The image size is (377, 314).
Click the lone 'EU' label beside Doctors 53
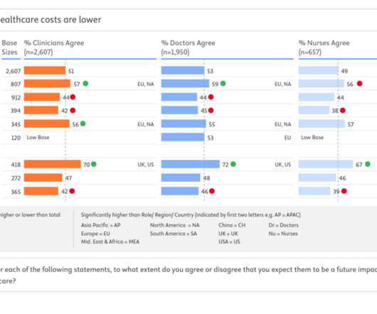coord(287,138)
